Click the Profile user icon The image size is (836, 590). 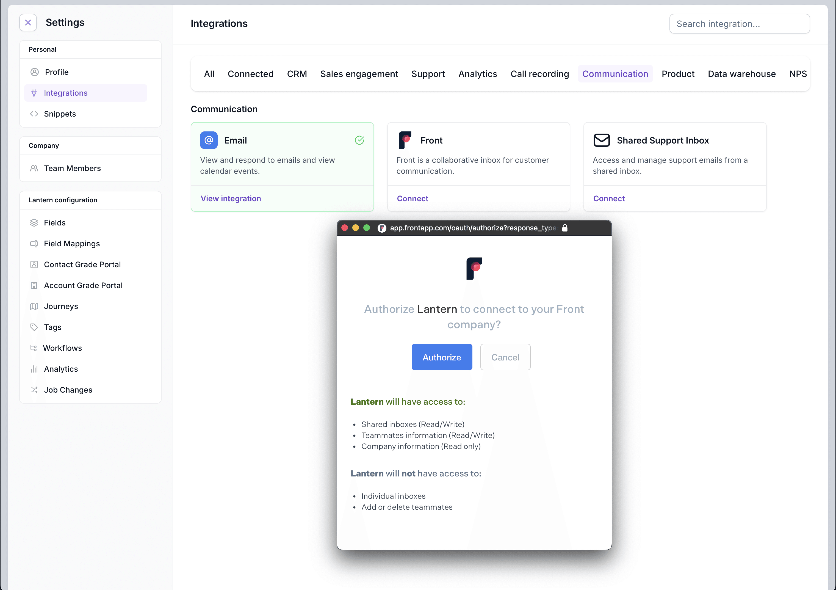pos(35,72)
